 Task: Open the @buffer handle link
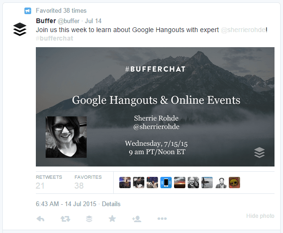pyautogui.click(x=68, y=21)
